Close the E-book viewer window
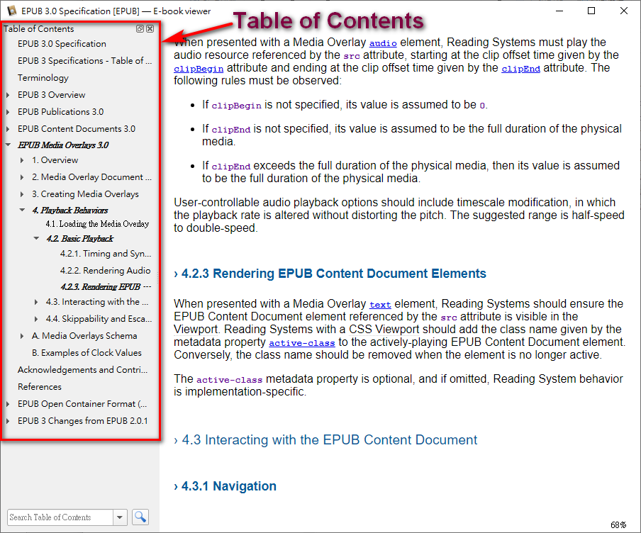 coord(624,11)
